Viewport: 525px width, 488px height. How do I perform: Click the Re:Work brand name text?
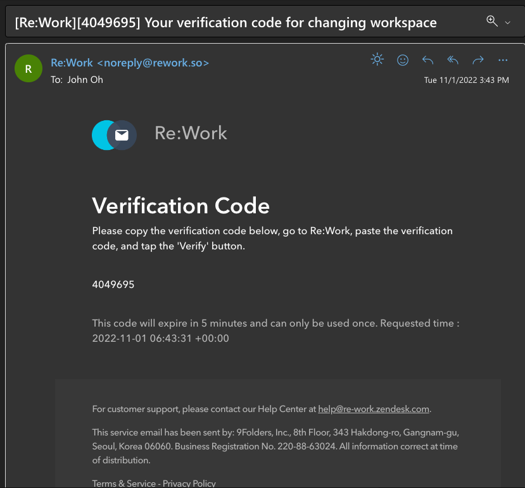(191, 133)
